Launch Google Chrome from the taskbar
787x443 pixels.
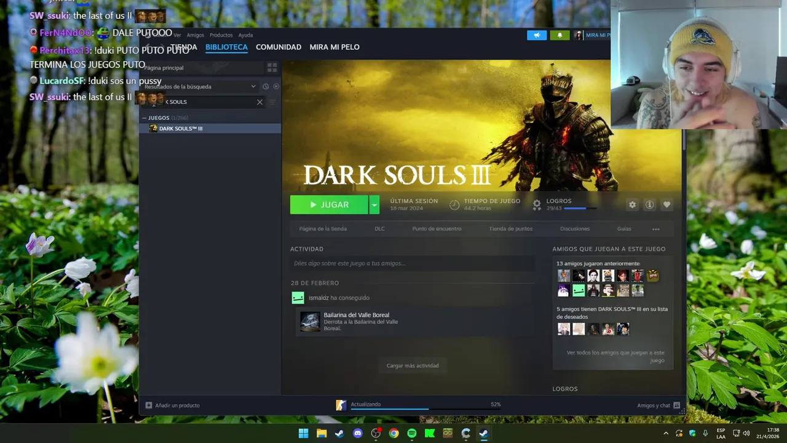(393, 433)
